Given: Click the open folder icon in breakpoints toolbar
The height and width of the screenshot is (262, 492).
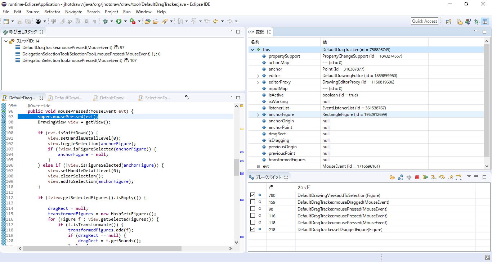Looking at the screenshot, I should 392,177.
